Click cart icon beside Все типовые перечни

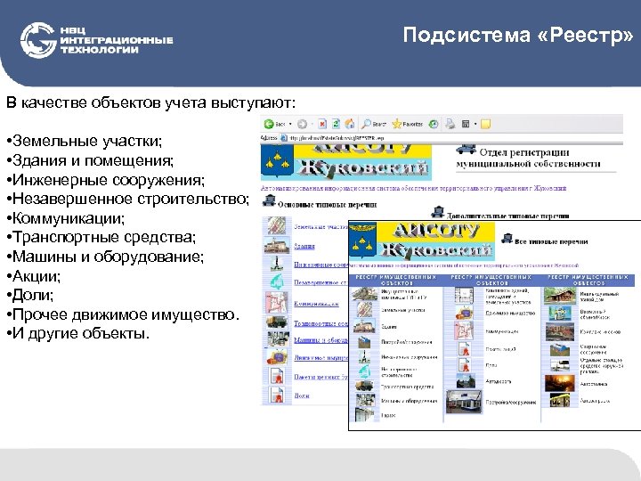click(x=507, y=238)
